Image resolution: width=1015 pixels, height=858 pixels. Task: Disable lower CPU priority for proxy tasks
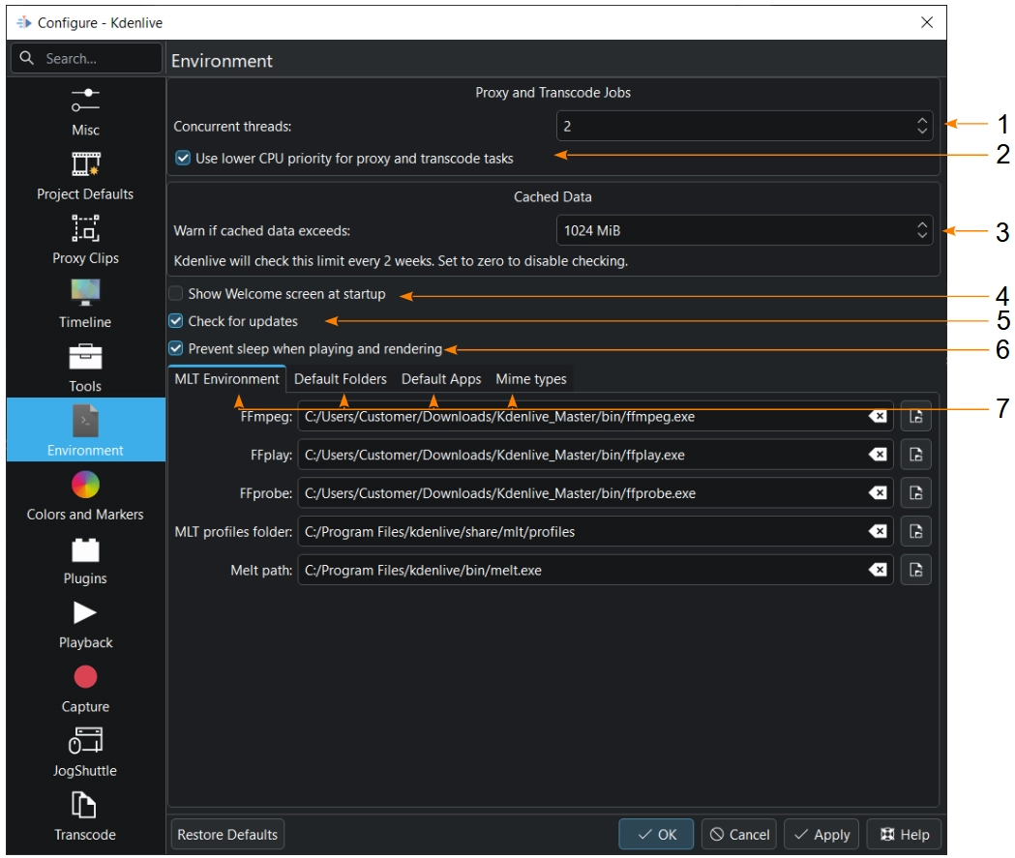(183, 159)
